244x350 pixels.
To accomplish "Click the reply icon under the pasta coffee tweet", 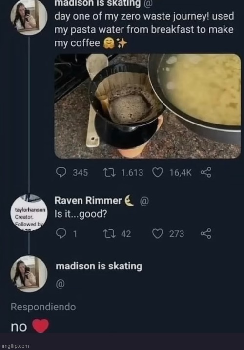I will pyautogui.click(x=61, y=172).
